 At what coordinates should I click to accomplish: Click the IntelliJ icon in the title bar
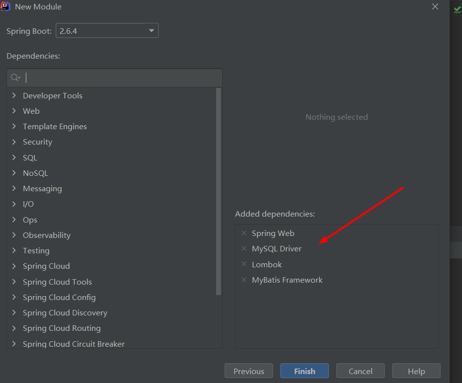click(5, 6)
